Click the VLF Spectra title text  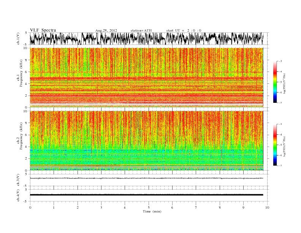tap(43, 30)
